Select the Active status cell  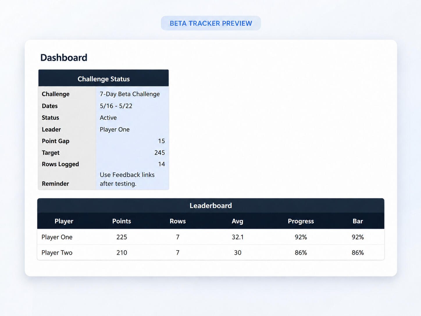click(x=132, y=118)
